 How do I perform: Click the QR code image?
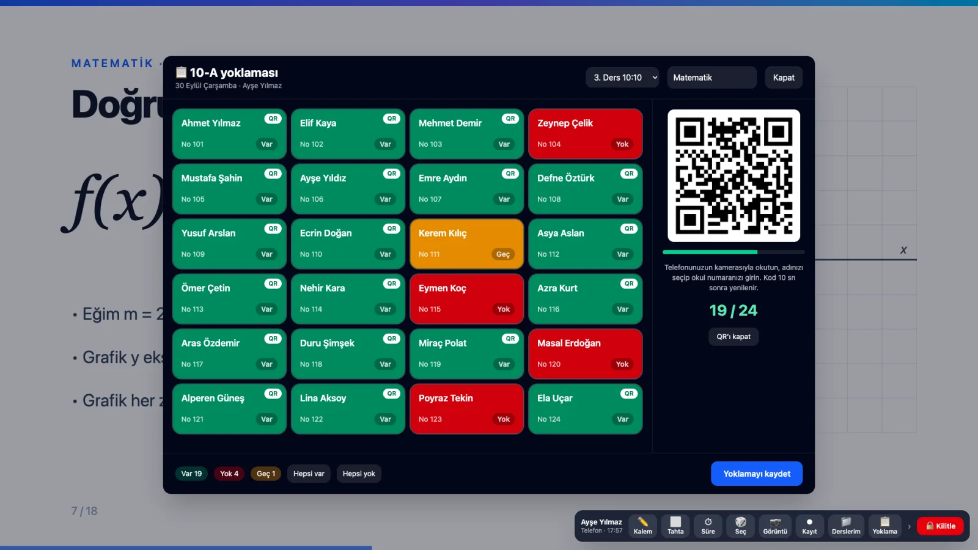733,176
